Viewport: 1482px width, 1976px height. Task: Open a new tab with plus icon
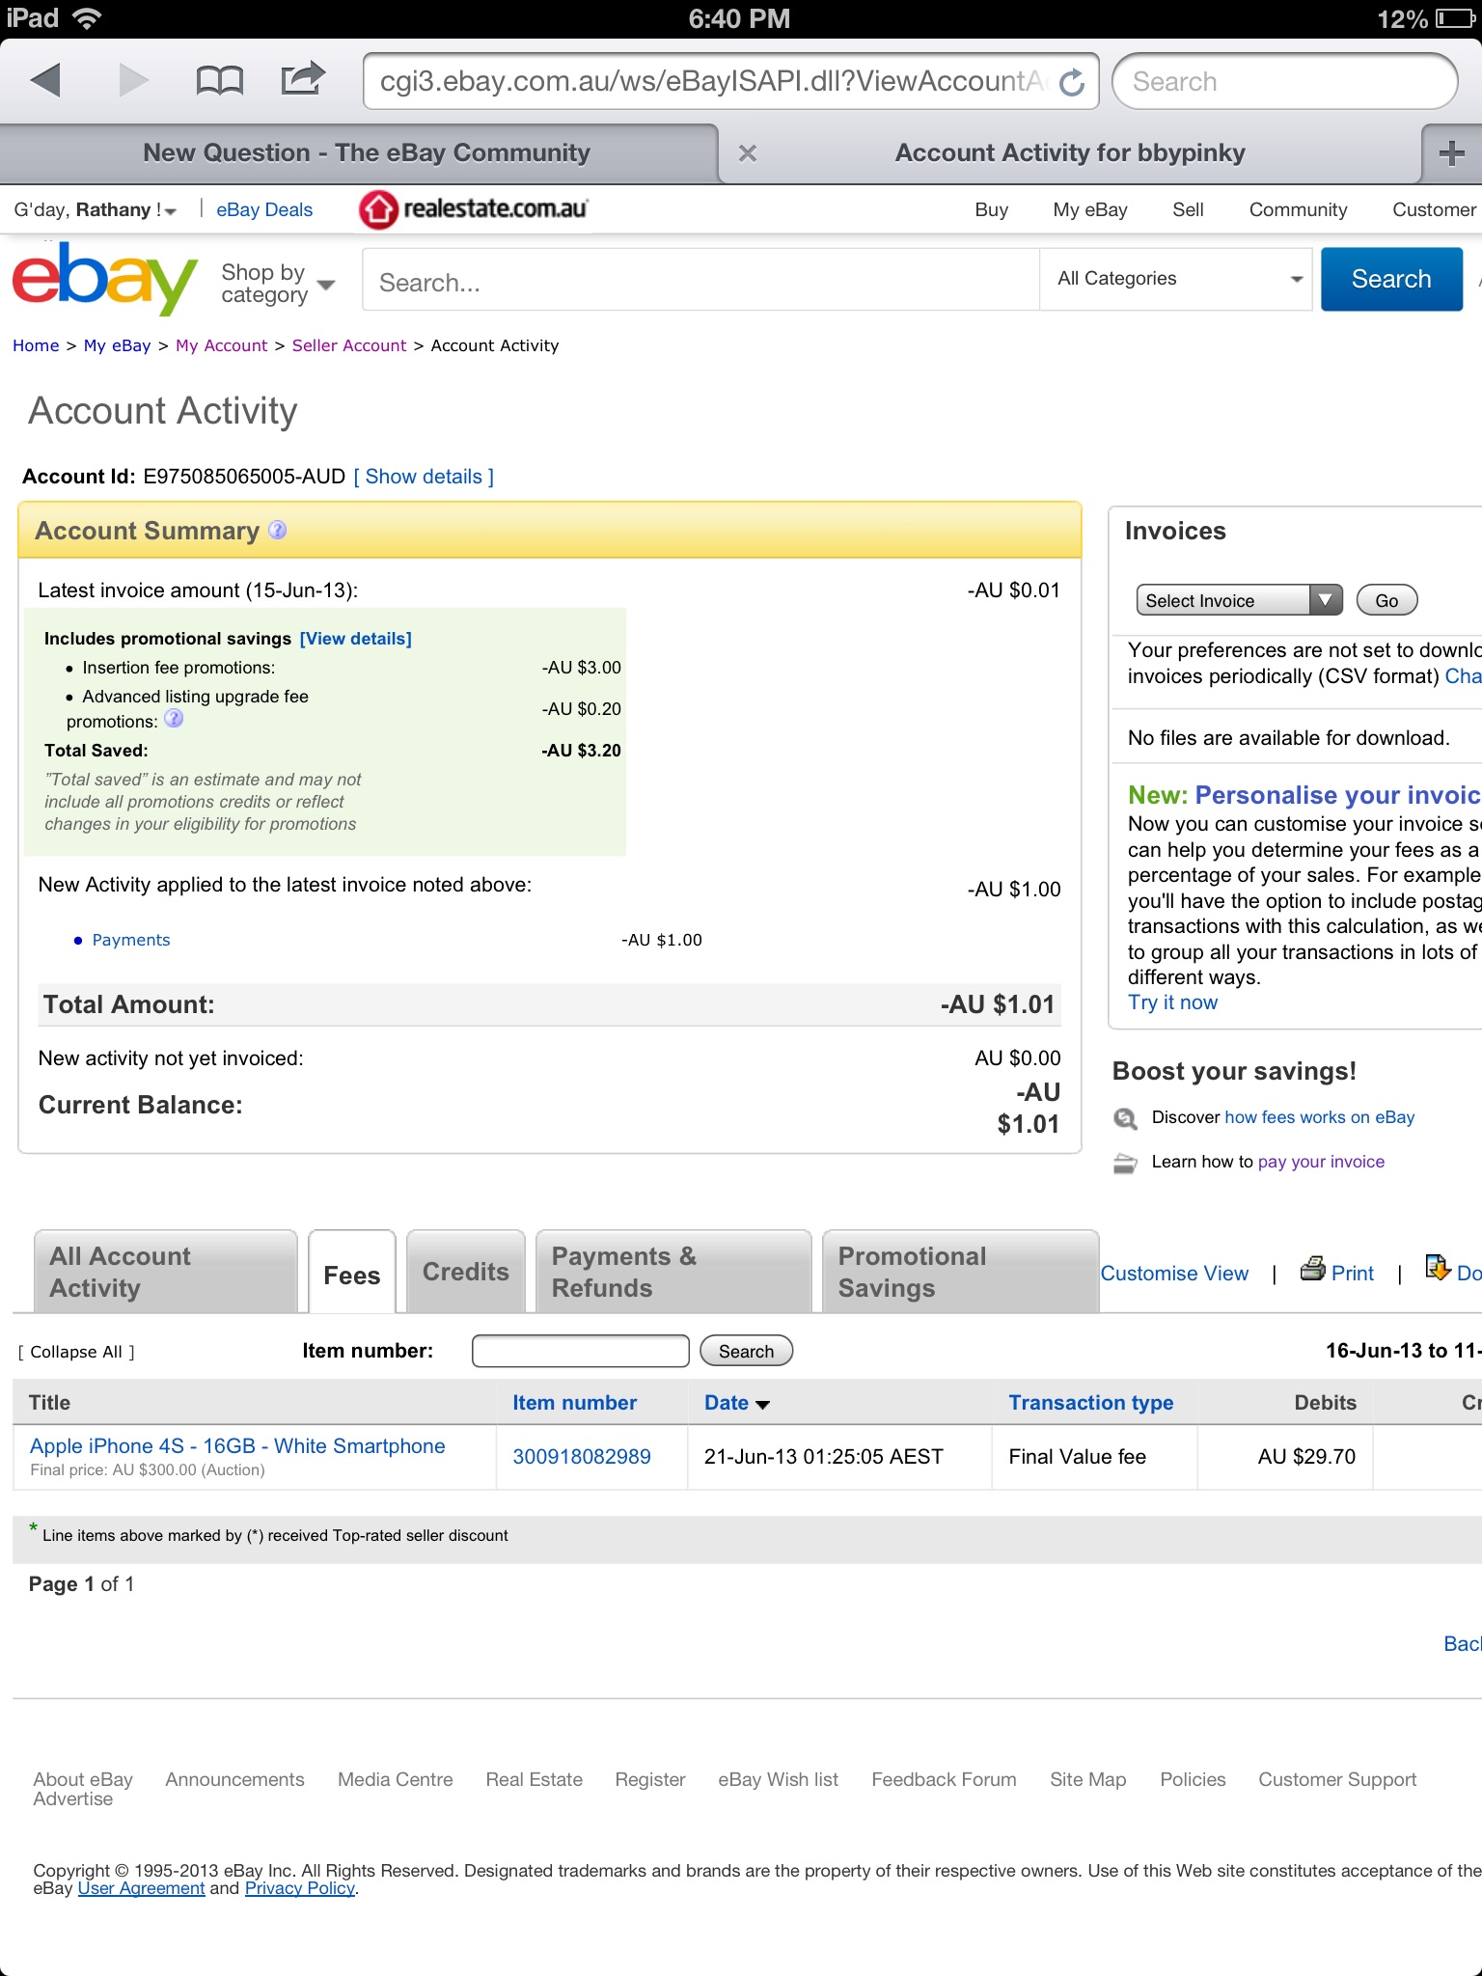[x=1451, y=153]
